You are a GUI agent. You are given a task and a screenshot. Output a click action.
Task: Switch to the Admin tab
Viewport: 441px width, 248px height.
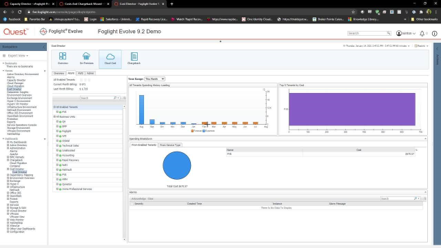(90, 73)
